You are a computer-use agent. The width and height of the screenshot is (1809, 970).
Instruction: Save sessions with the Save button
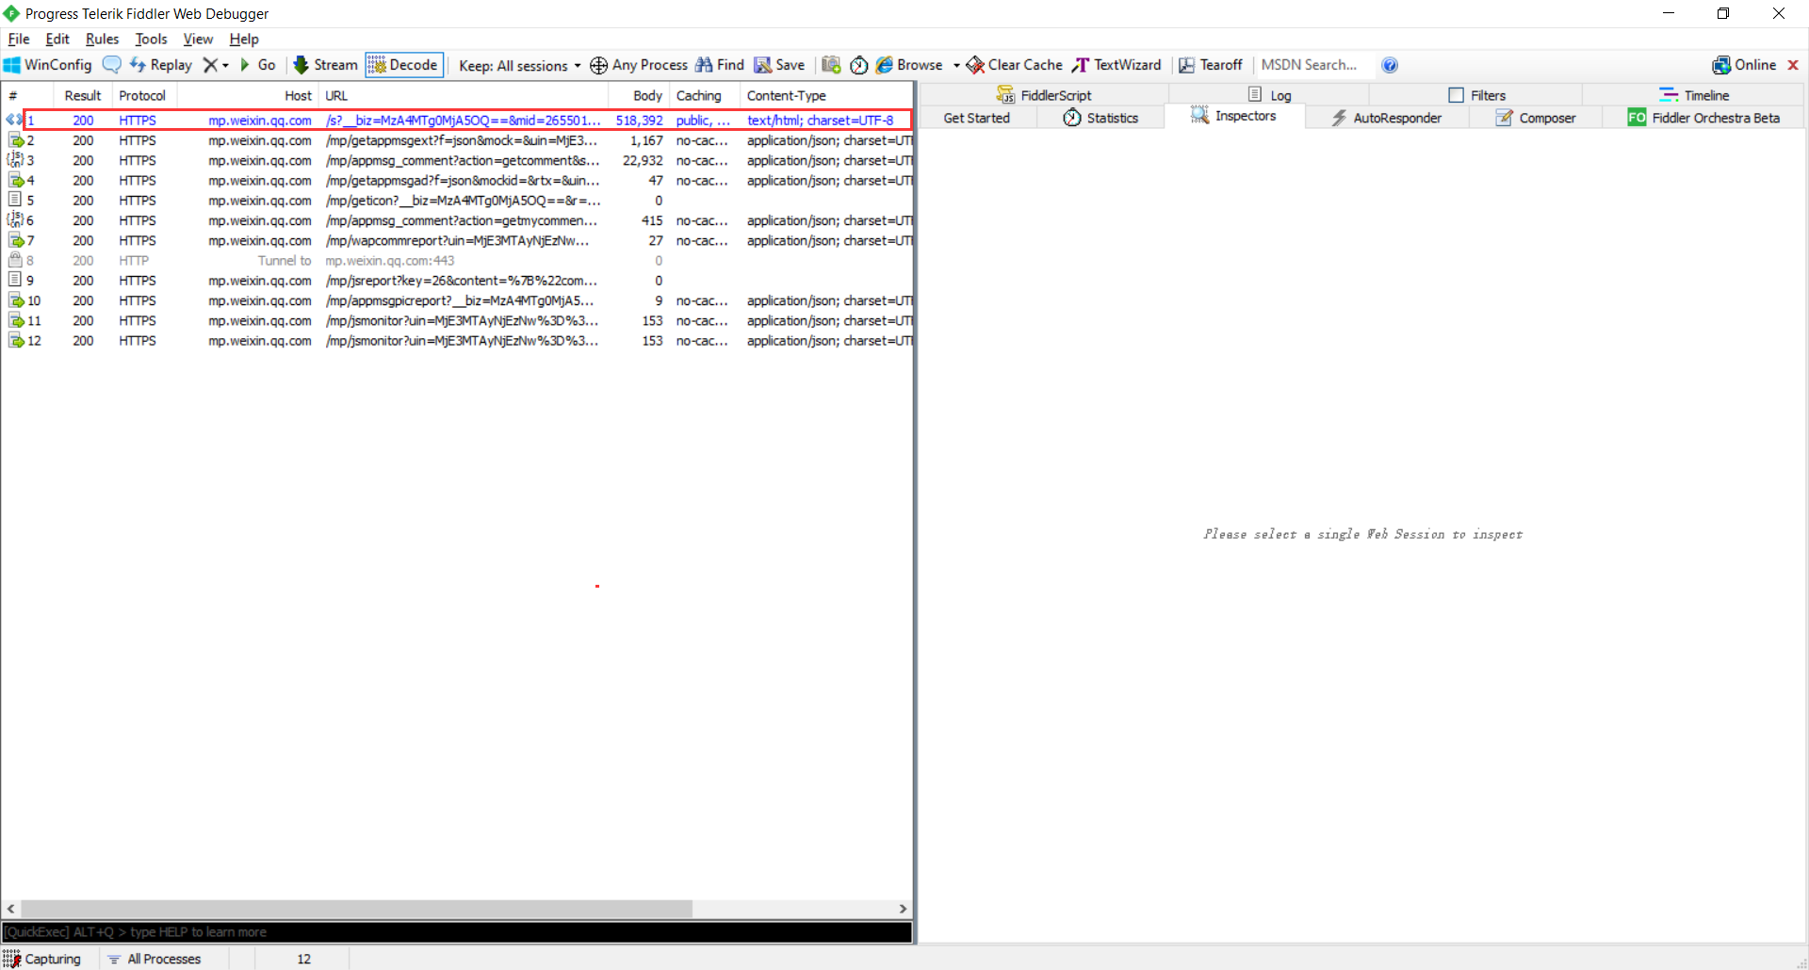[x=779, y=65]
